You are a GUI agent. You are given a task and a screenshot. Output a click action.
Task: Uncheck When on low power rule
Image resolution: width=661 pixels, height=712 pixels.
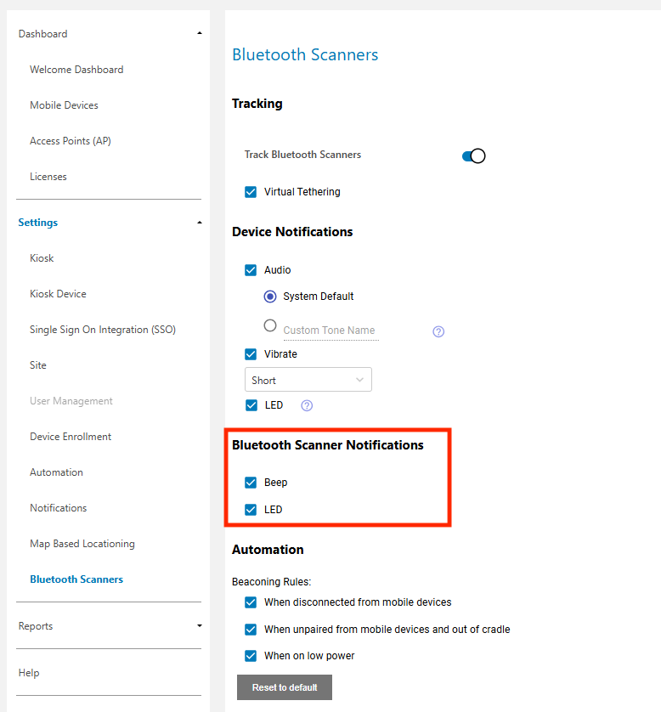pyautogui.click(x=251, y=656)
